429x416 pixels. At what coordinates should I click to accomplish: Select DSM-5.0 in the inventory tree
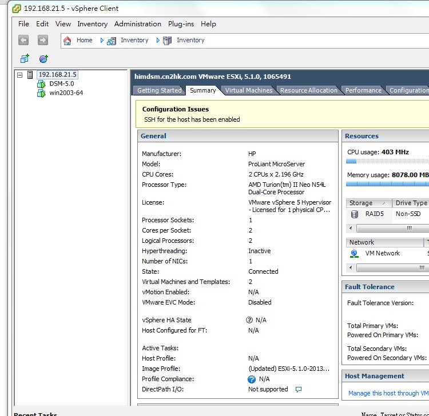[x=62, y=83]
